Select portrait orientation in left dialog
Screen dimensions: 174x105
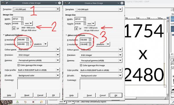point(14,28)
